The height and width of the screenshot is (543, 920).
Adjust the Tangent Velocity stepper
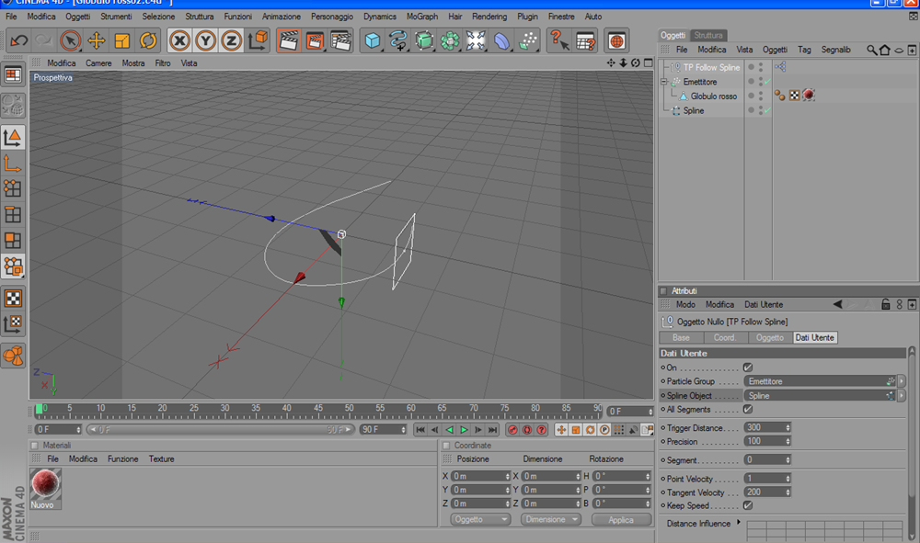(x=788, y=492)
